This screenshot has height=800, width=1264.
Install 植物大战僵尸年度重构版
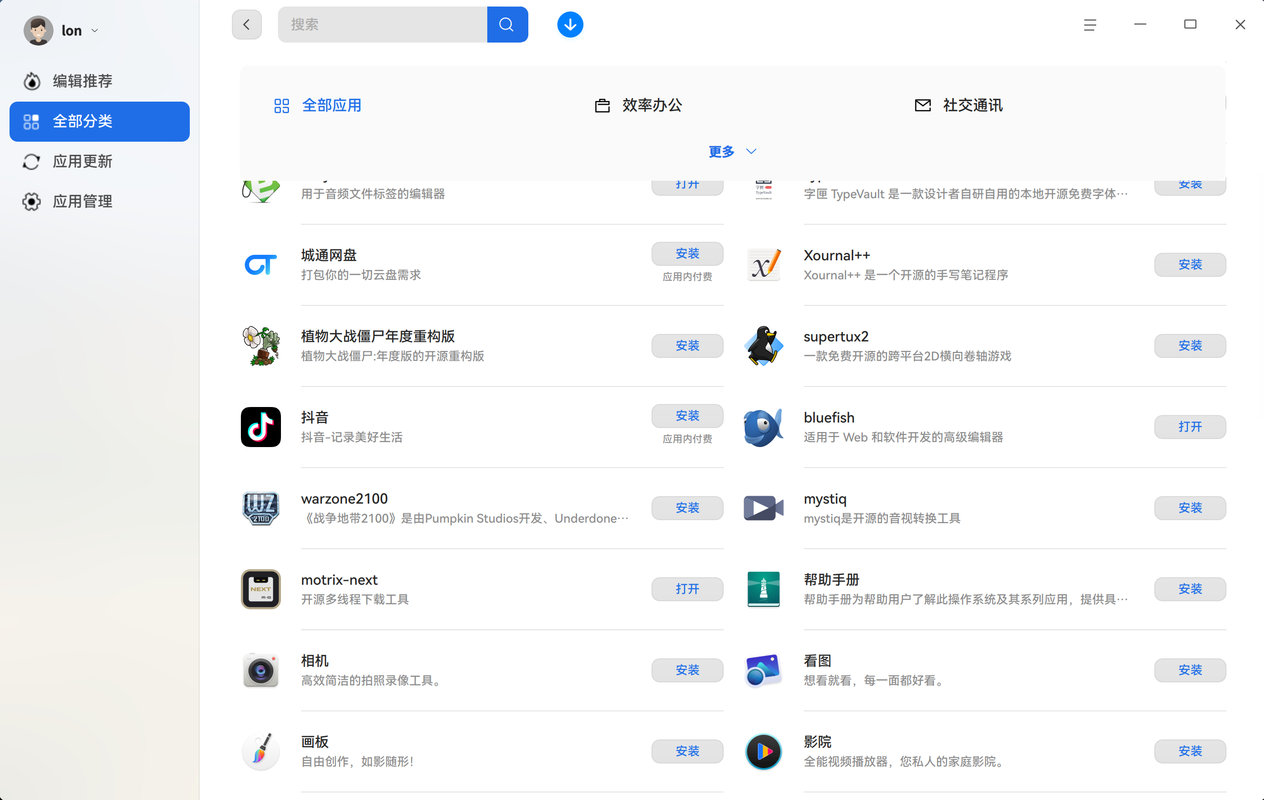(x=687, y=346)
